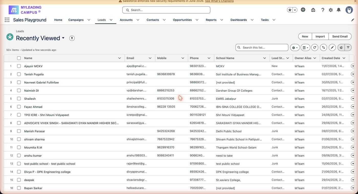358x194 pixels.
Task: Open the Dashboards tab
Action: point(239,20)
